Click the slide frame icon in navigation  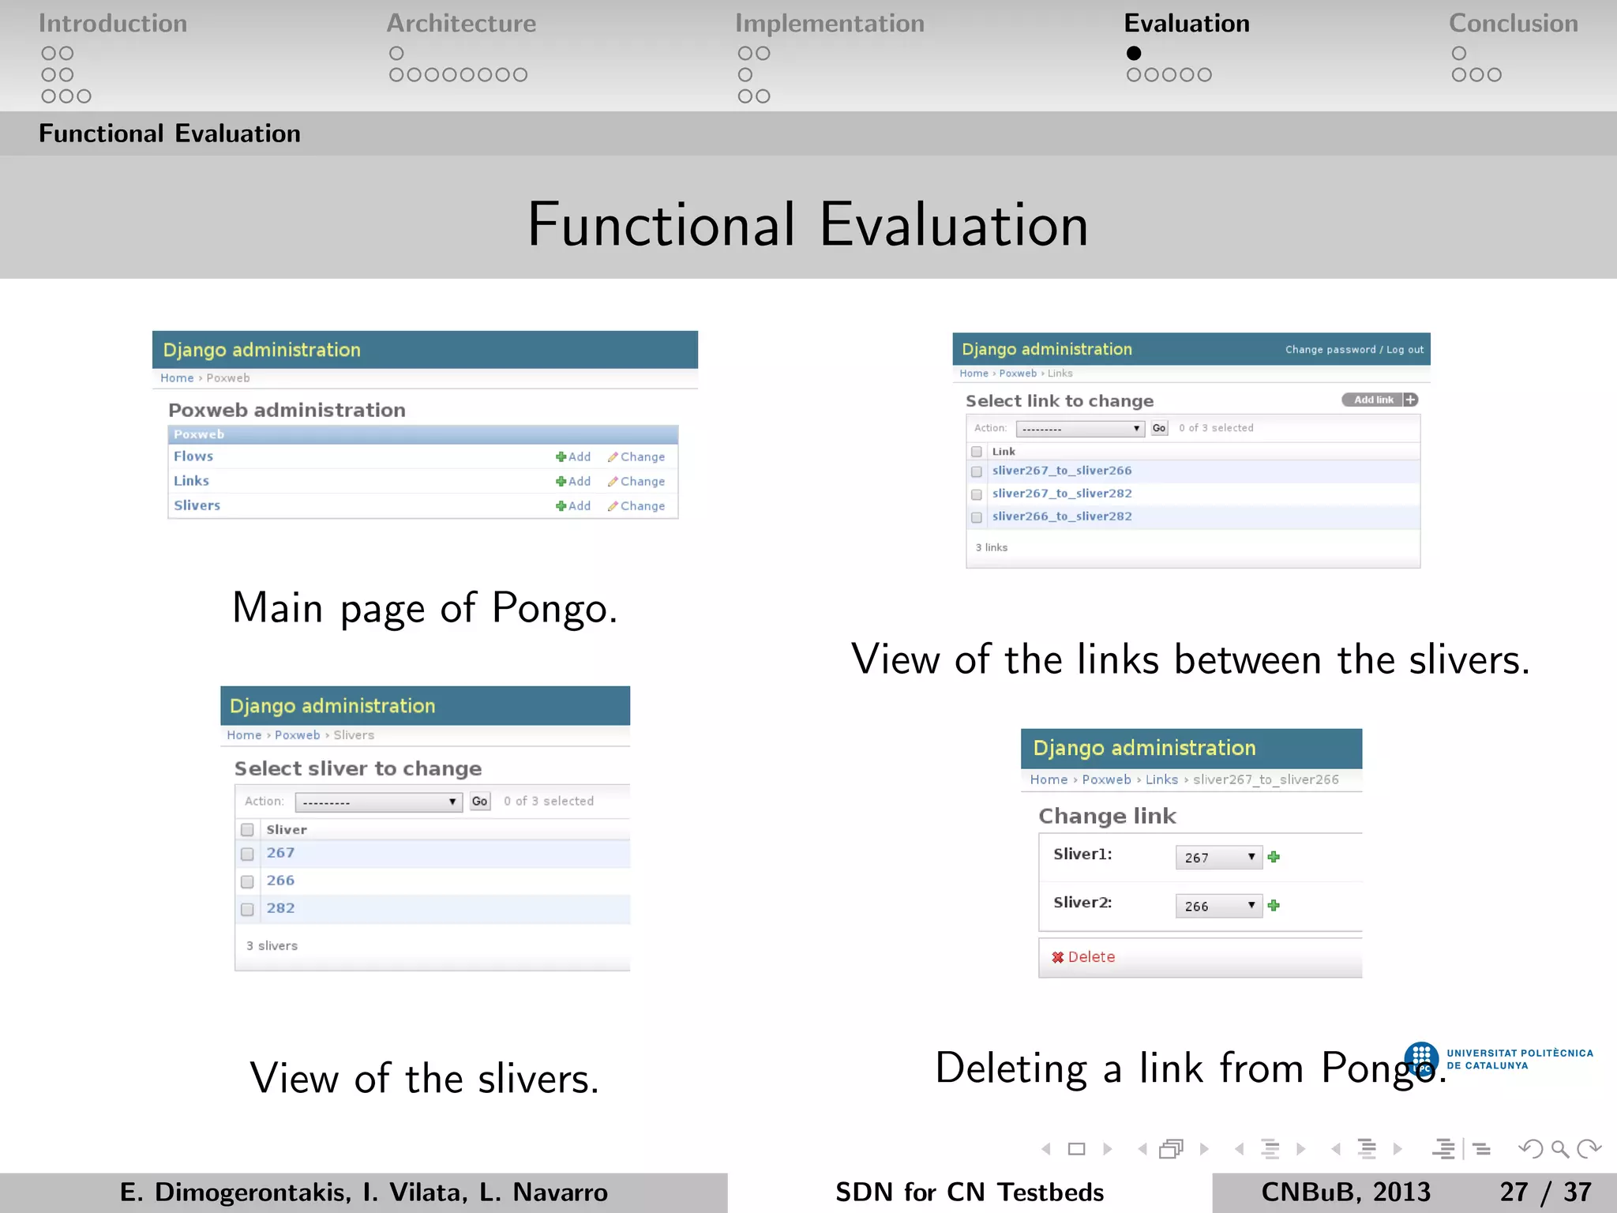1077,1149
